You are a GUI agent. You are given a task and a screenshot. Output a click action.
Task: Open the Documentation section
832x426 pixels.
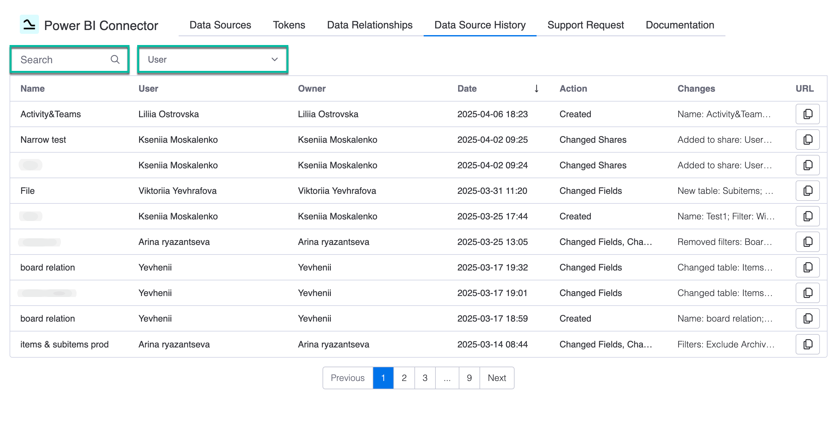tap(680, 25)
